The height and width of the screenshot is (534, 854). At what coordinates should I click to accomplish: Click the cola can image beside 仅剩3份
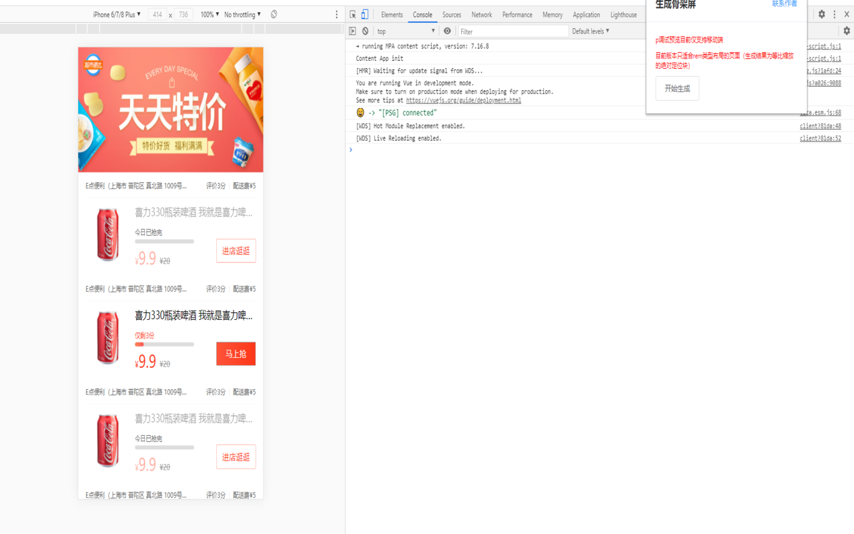(108, 338)
